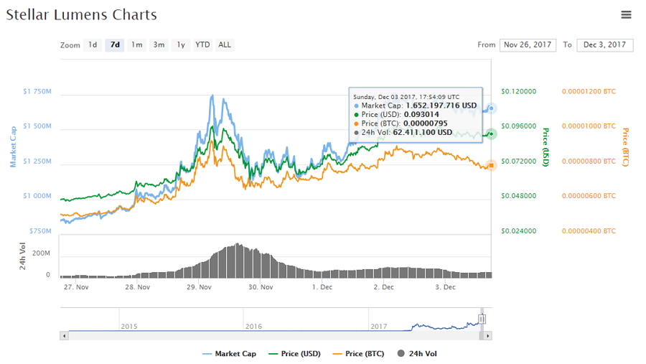
Task: Click the 3. Dec axis label
Action: coord(445,287)
